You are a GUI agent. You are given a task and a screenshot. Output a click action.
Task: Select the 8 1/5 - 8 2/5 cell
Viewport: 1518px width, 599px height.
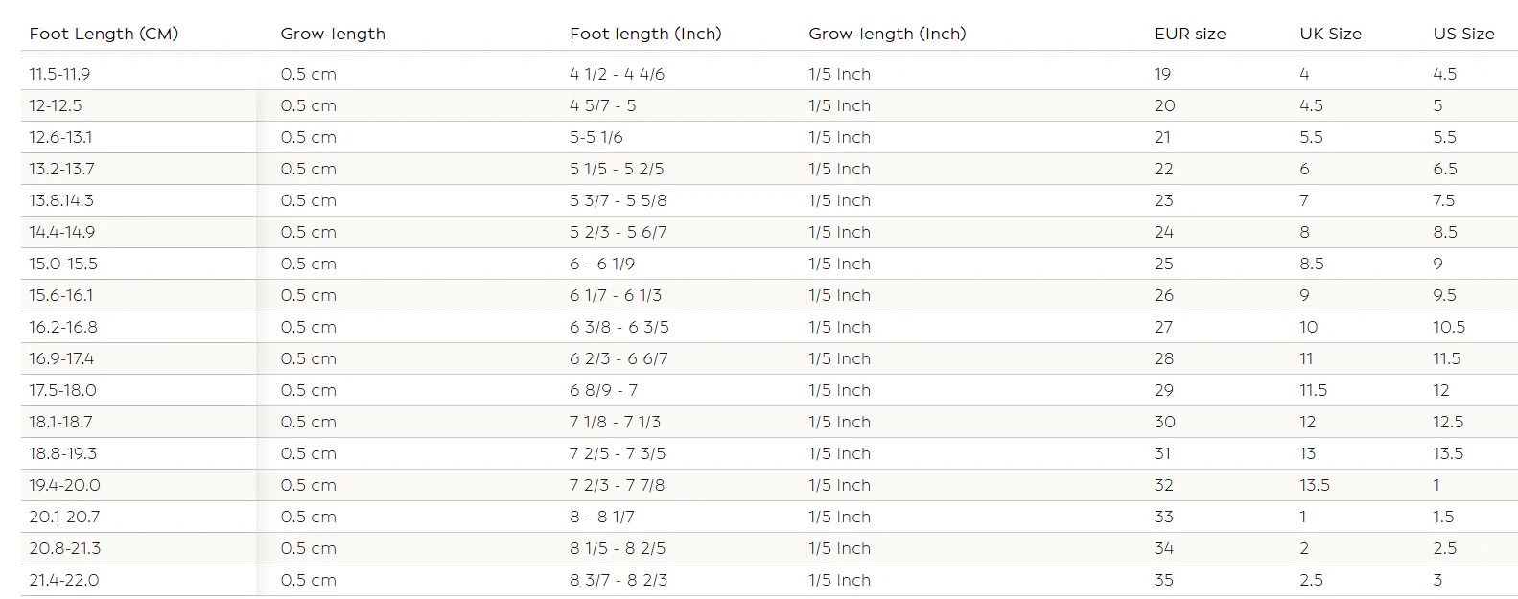tap(618, 548)
